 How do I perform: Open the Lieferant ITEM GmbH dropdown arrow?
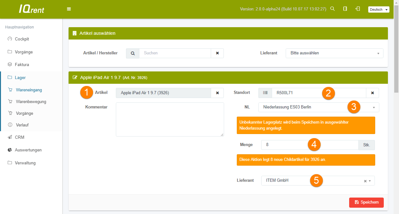[x=370, y=181]
